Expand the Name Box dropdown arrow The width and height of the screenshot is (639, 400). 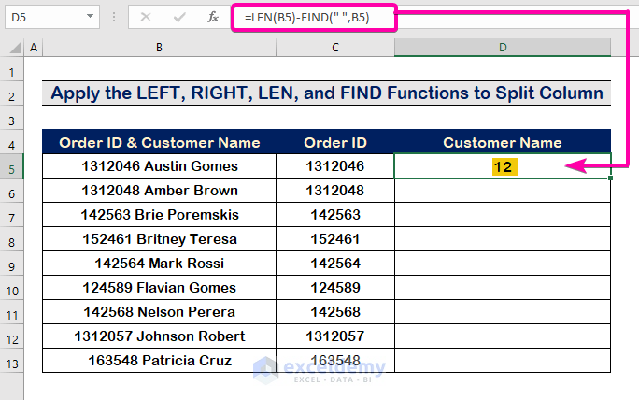90,17
